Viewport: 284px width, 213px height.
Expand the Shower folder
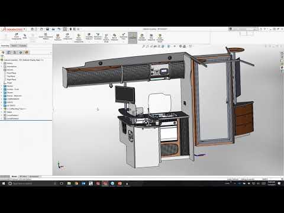2,92
